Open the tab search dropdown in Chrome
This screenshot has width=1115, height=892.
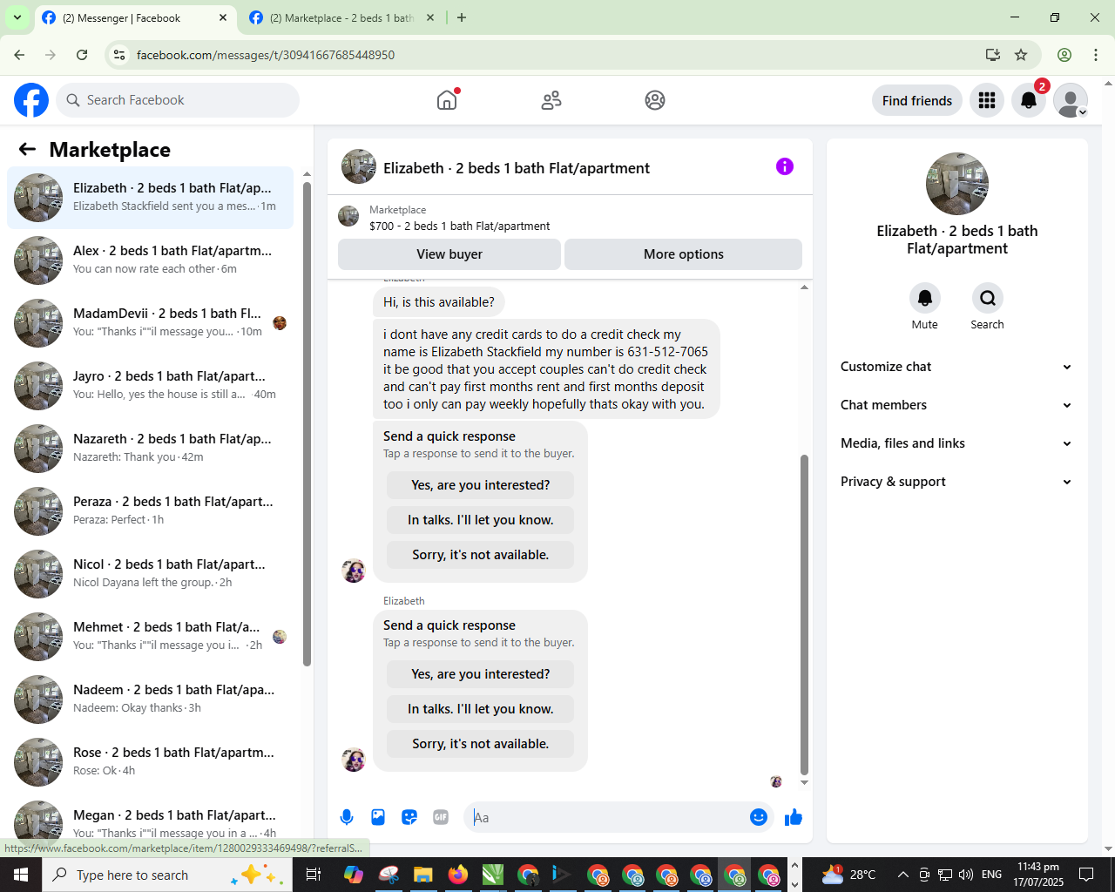[x=17, y=17]
